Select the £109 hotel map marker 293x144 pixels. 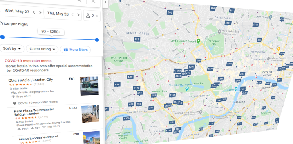(x=228, y=23)
